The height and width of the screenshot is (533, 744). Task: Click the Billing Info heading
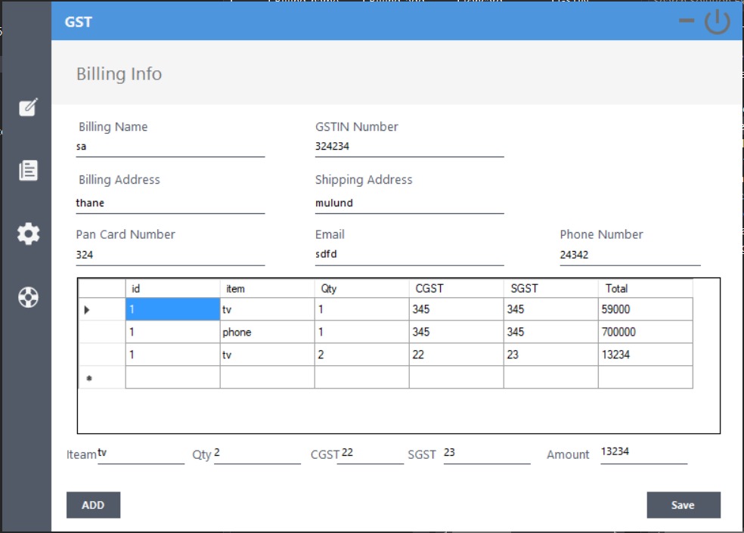coord(119,74)
